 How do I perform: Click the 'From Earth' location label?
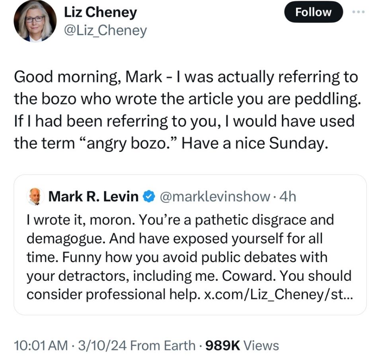pos(163,346)
